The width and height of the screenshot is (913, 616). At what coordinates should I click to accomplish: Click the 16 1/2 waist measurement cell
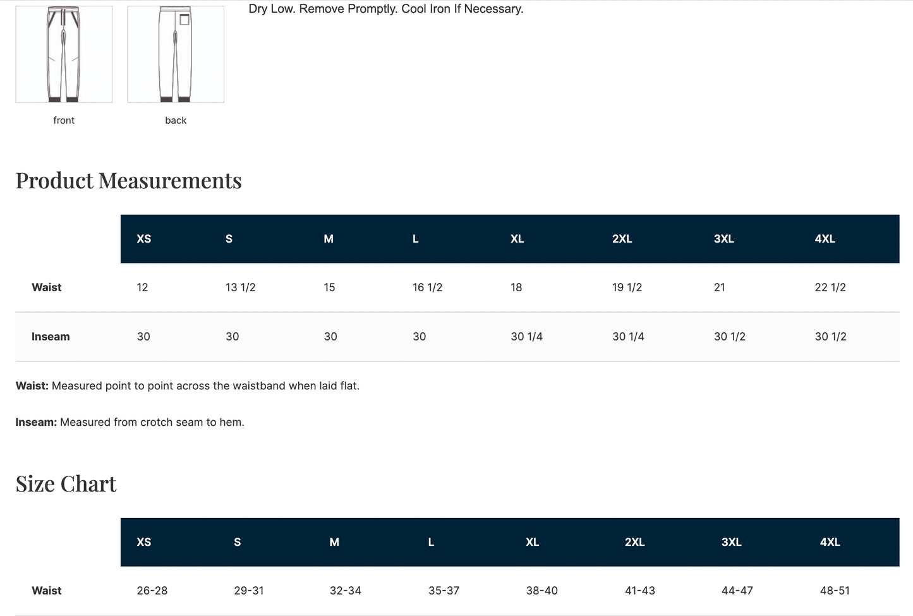pyautogui.click(x=427, y=287)
